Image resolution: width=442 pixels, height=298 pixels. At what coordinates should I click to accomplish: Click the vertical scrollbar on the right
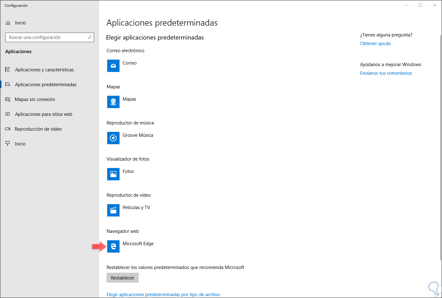pyautogui.click(x=441, y=147)
